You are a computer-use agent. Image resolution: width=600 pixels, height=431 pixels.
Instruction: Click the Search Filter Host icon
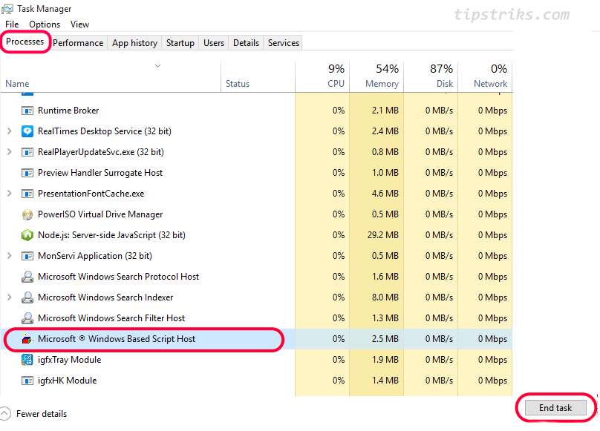[27, 318]
